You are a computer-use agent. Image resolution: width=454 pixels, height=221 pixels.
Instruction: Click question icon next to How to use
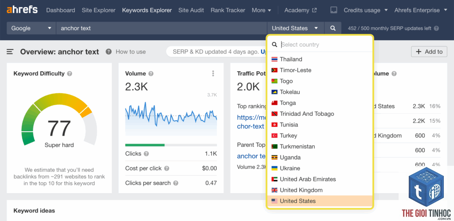pyautogui.click(x=109, y=52)
